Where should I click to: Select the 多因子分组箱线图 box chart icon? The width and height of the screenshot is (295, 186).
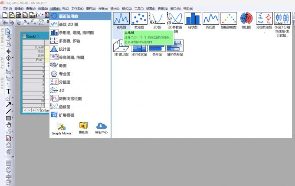282,19
